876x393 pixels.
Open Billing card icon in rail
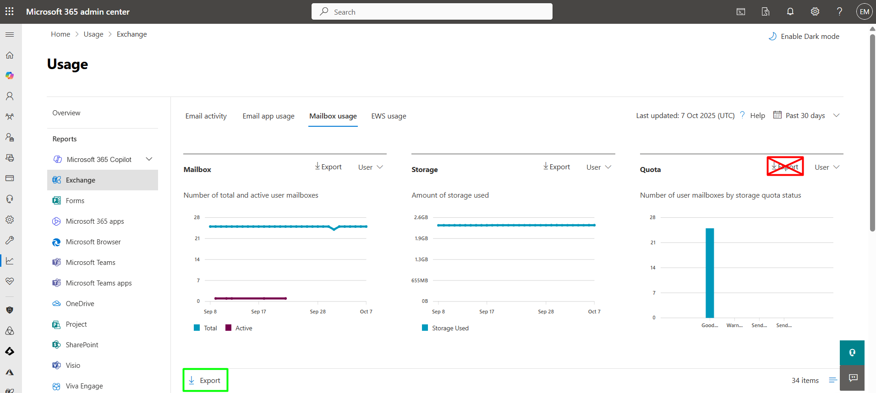click(10, 178)
